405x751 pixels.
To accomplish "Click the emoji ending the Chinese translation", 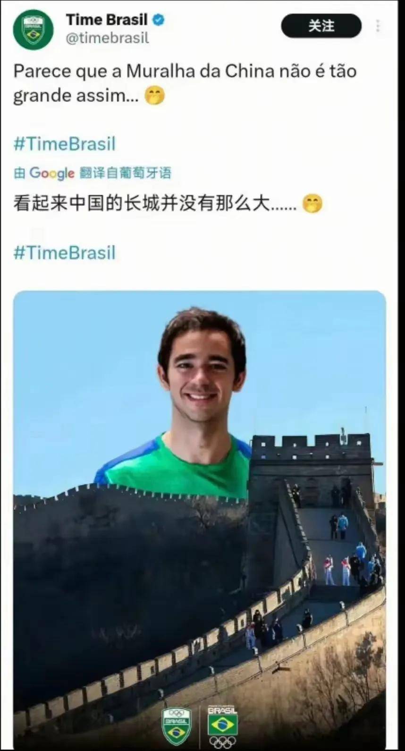I will pyautogui.click(x=312, y=204).
